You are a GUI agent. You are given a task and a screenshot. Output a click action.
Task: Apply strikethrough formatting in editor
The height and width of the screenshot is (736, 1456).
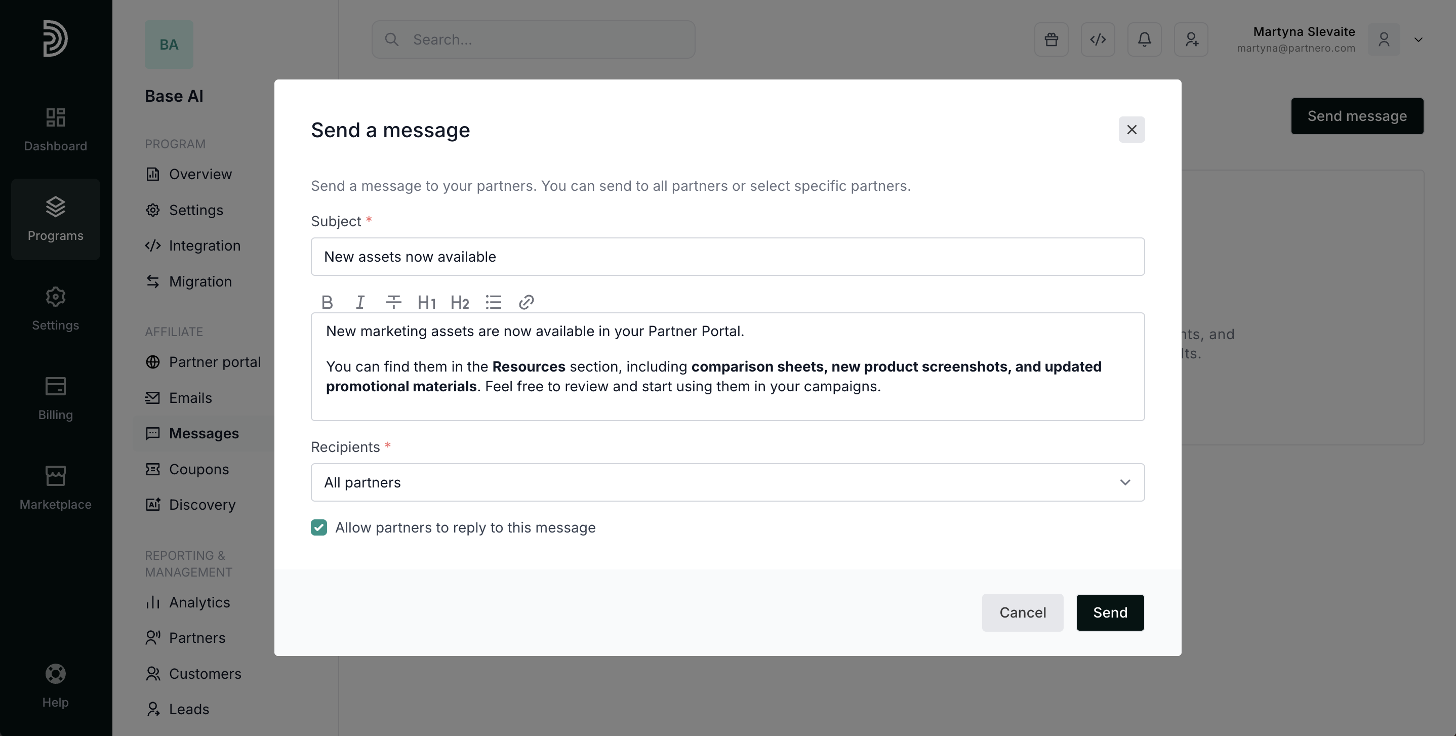pos(393,302)
